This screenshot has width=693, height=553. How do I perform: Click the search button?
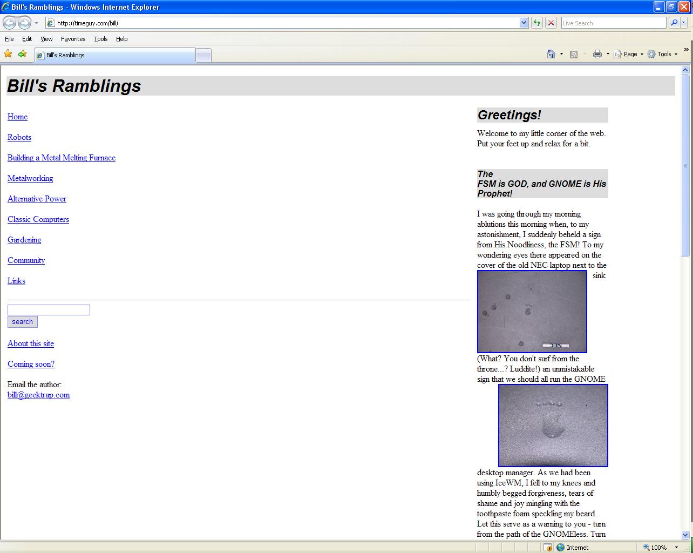click(23, 322)
